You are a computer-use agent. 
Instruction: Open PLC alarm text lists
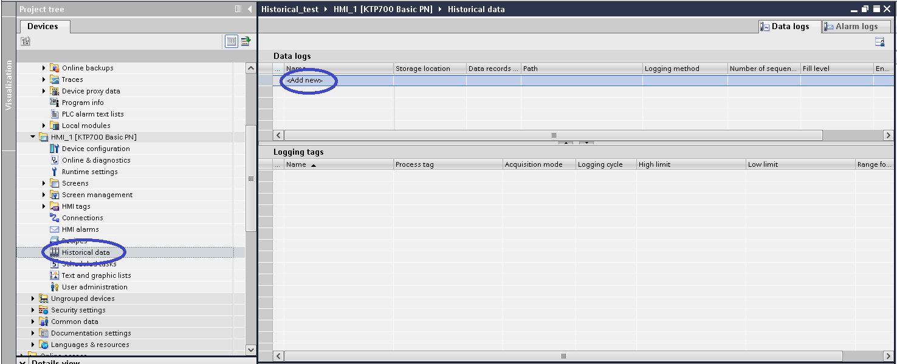click(92, 114)
